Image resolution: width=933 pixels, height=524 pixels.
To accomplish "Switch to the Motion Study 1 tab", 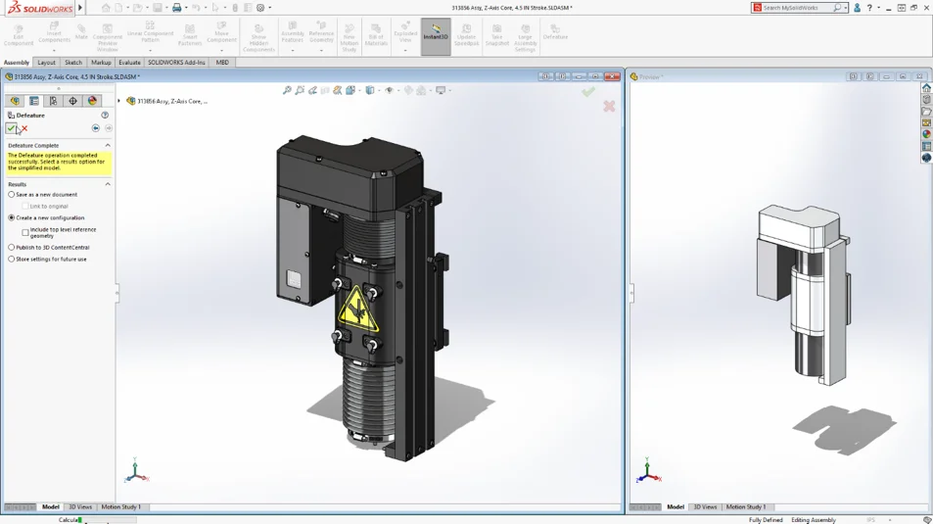I will pyautogui.click(x=121, y=507).
